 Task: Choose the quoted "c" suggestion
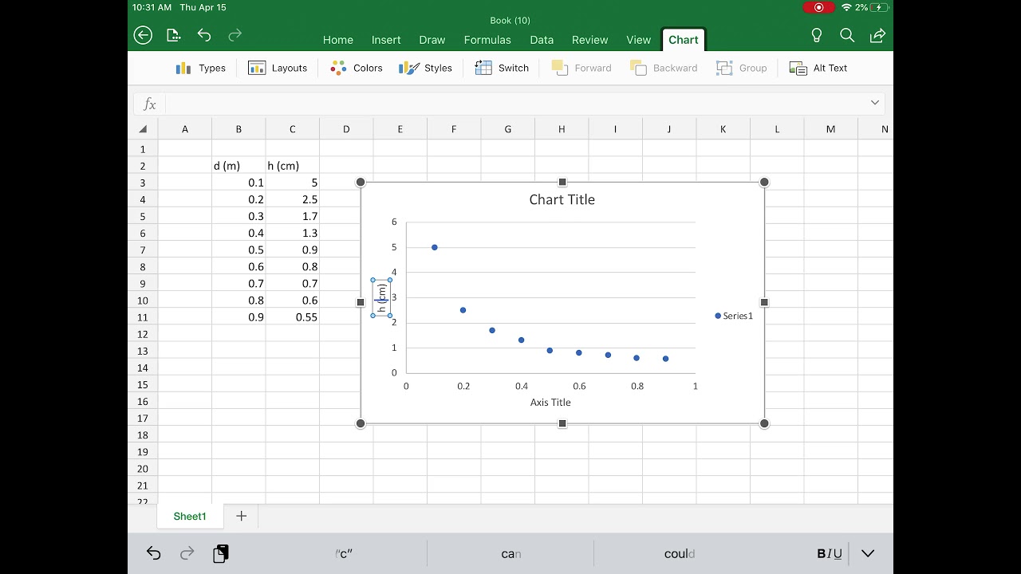(x=344, y=553)
